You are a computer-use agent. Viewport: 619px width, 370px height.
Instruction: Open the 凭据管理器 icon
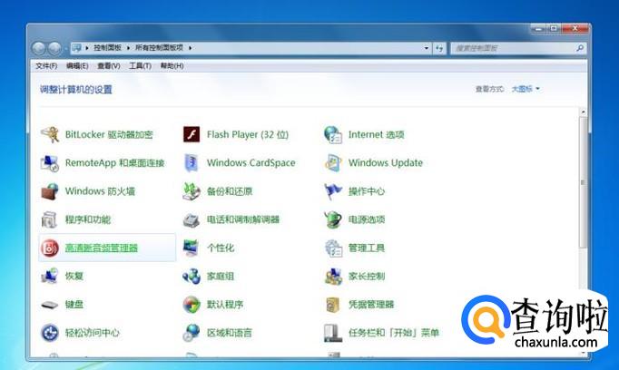click(333, 305)
